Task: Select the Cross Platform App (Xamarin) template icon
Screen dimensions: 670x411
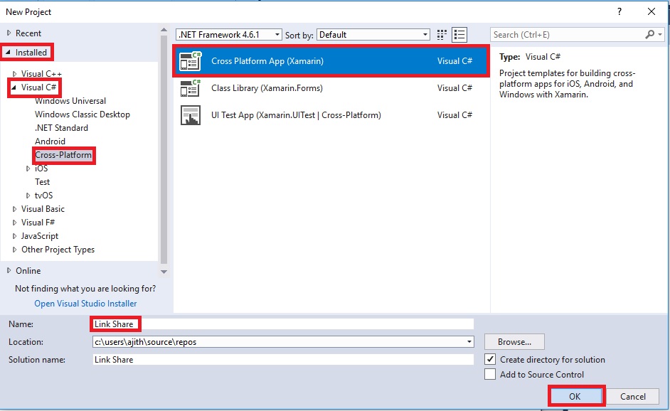Action: pyautogui.click(x=190, y=61)
